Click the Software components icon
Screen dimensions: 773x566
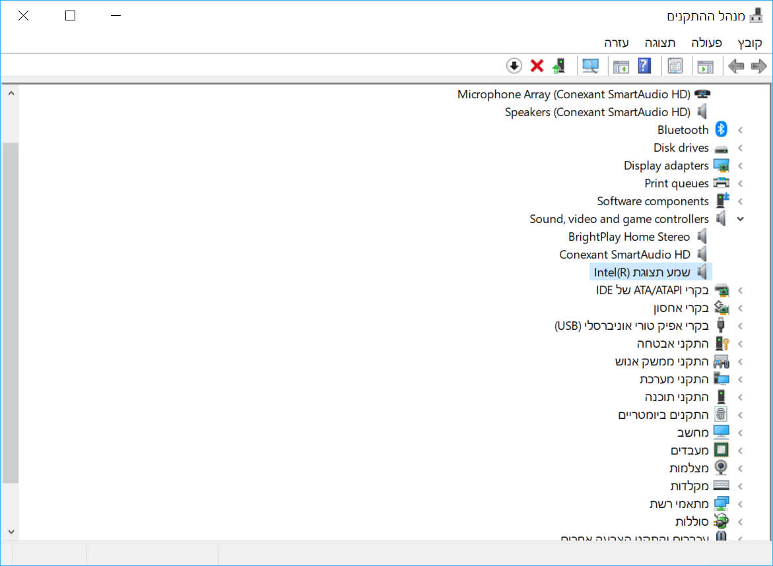[723, 201]
